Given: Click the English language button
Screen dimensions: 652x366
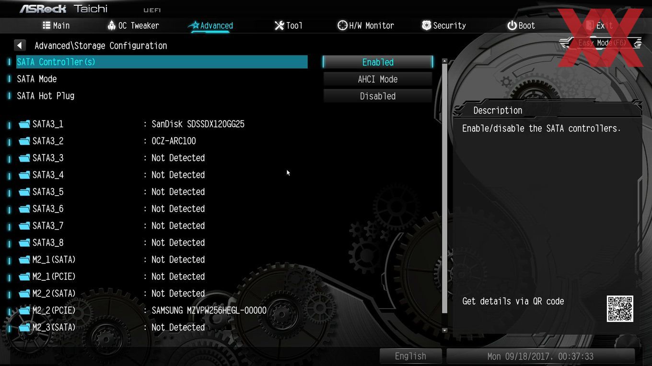Looking at the screenshot, I should (x=410, y=356).
